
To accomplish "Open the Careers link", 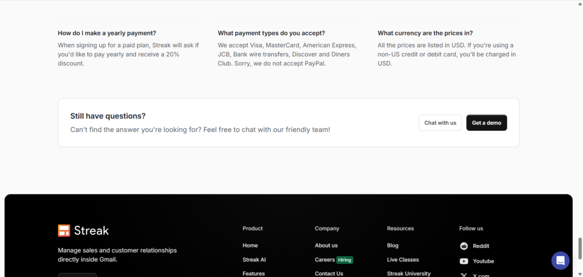I will pos(325,259).
